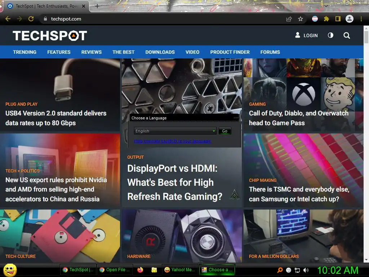This screenshot has width=369, height=277.
Task: Click the HARDWARE category label
Action: (139, 256)
